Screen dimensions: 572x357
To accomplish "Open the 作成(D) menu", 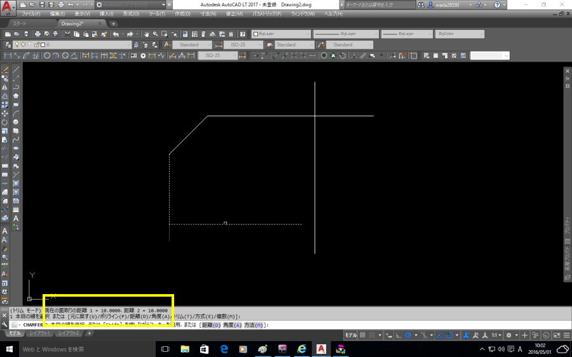I will pos(182,13).
